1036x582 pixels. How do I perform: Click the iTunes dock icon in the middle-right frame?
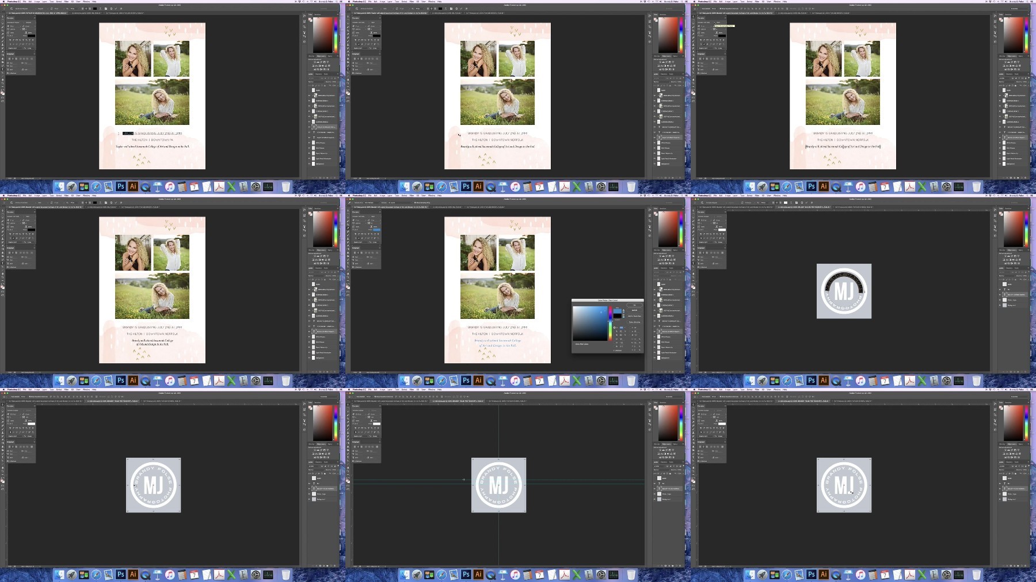coord(860,381)
